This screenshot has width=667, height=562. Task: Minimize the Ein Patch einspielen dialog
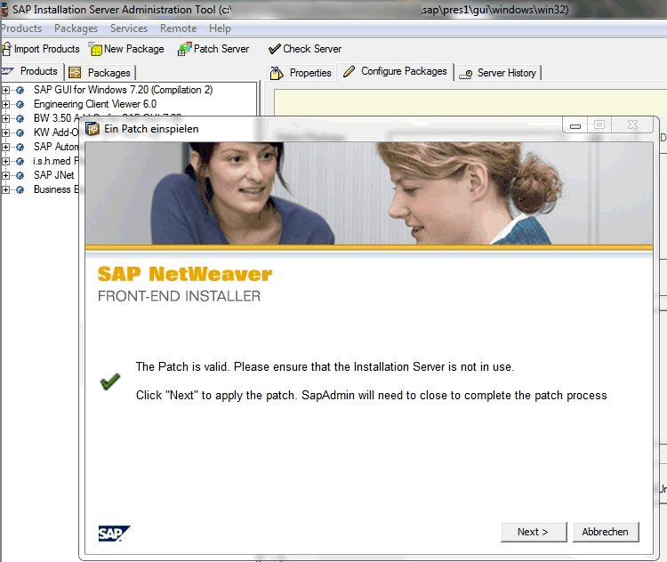click(x=575, y=125)
